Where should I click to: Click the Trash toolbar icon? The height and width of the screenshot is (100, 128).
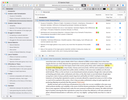click(26, 5)
